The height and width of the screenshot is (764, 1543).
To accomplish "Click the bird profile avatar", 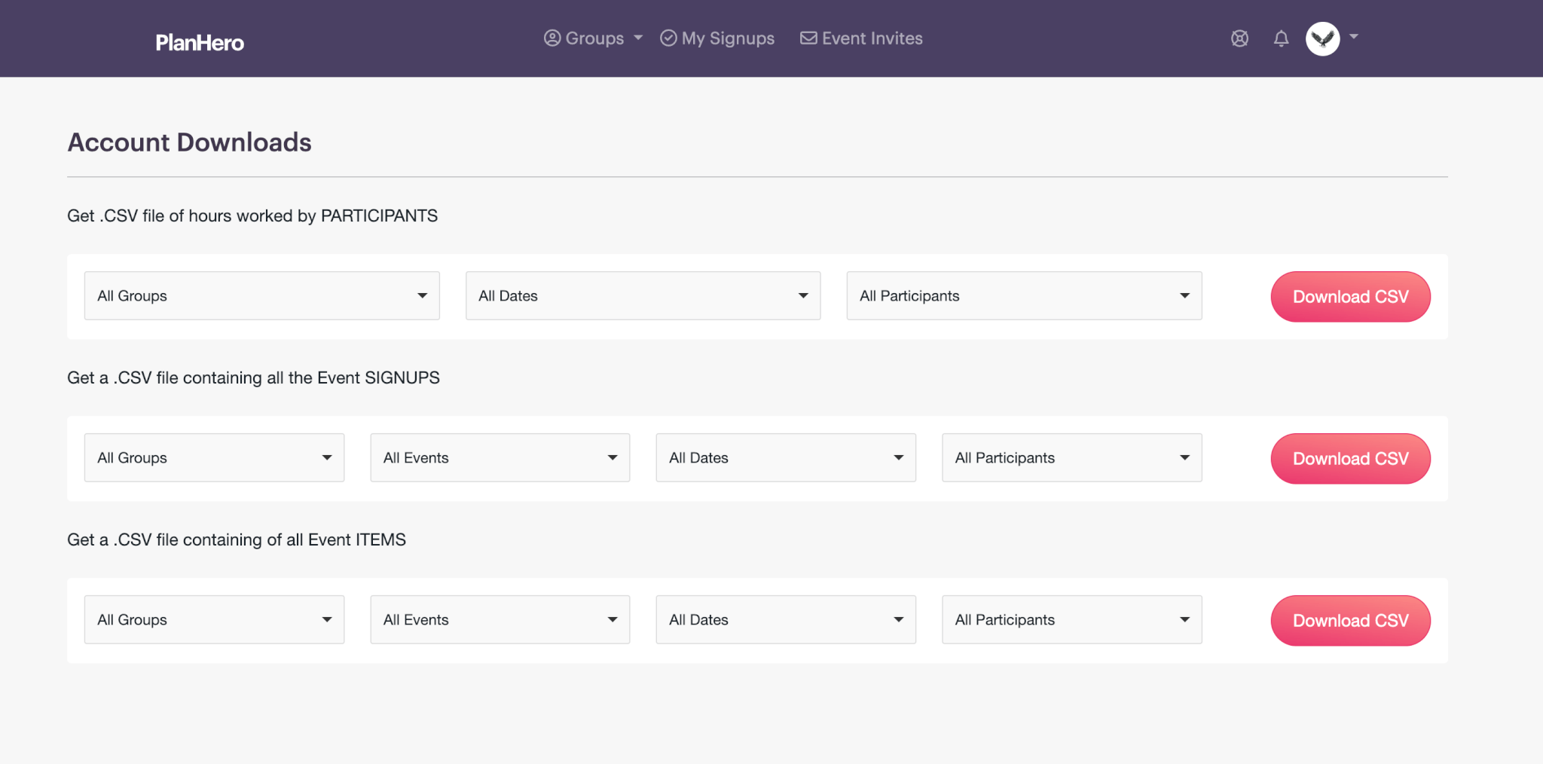I will point(1322,38).
